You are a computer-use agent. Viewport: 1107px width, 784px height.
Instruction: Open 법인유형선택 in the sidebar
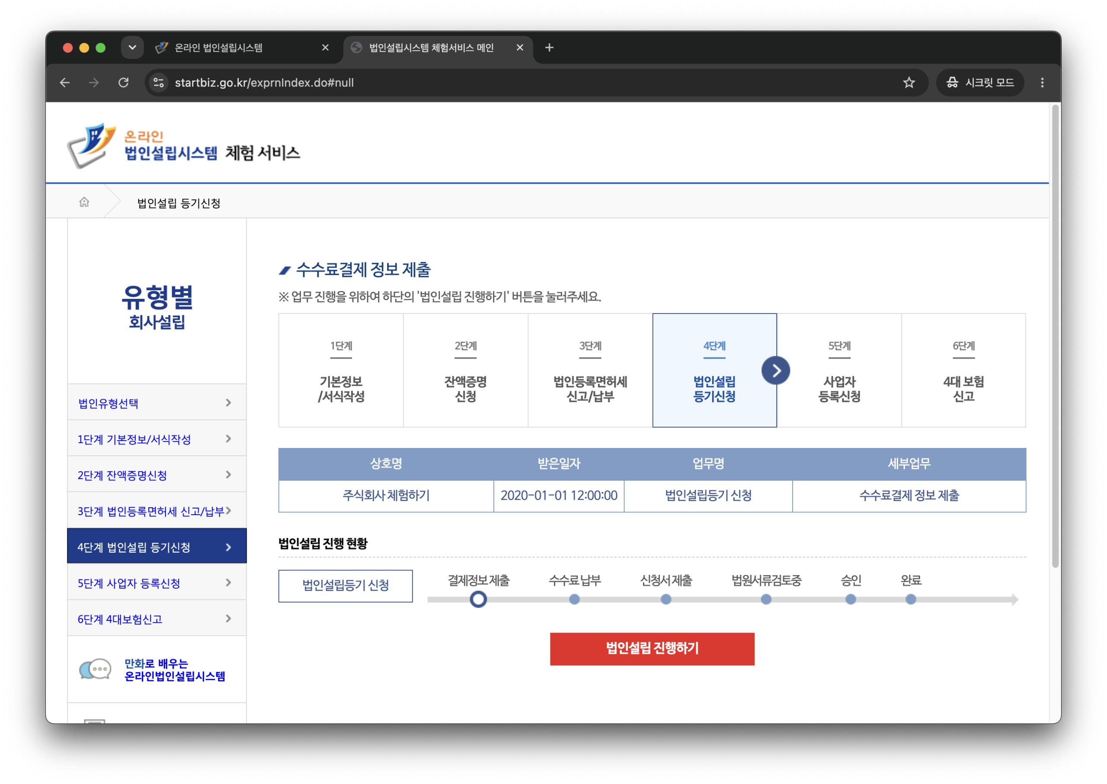point(157,403)
